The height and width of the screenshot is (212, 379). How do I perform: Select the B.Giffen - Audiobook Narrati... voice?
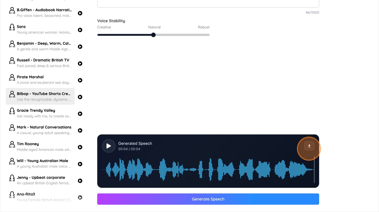pos(44,10)
